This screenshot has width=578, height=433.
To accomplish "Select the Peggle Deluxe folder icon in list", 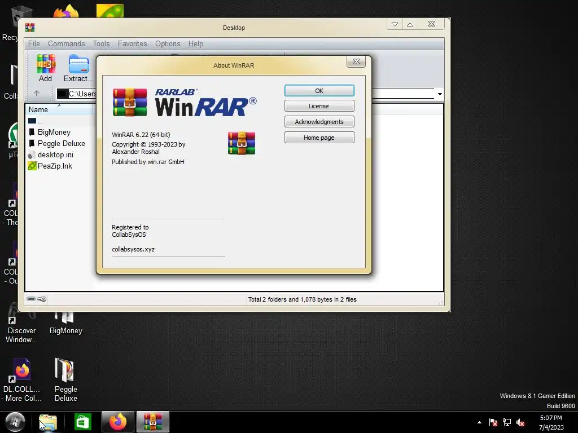I will pyautogui.click(x=32, y=144).
